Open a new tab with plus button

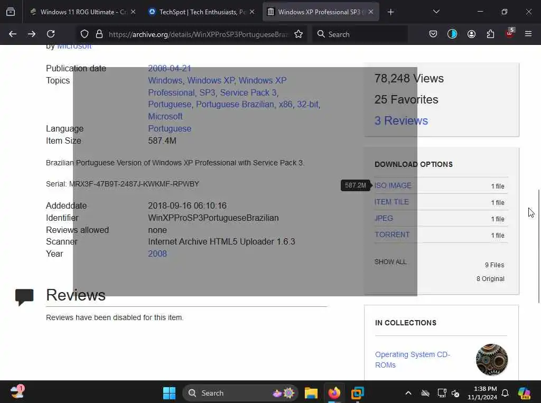390,12
